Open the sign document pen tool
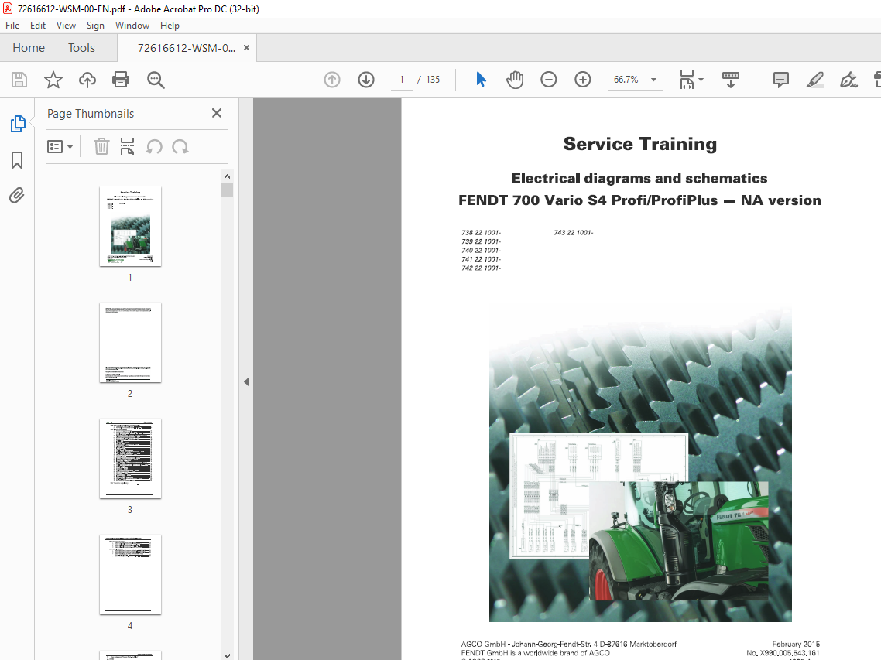 pyautogui.click(x=848, y=80)
